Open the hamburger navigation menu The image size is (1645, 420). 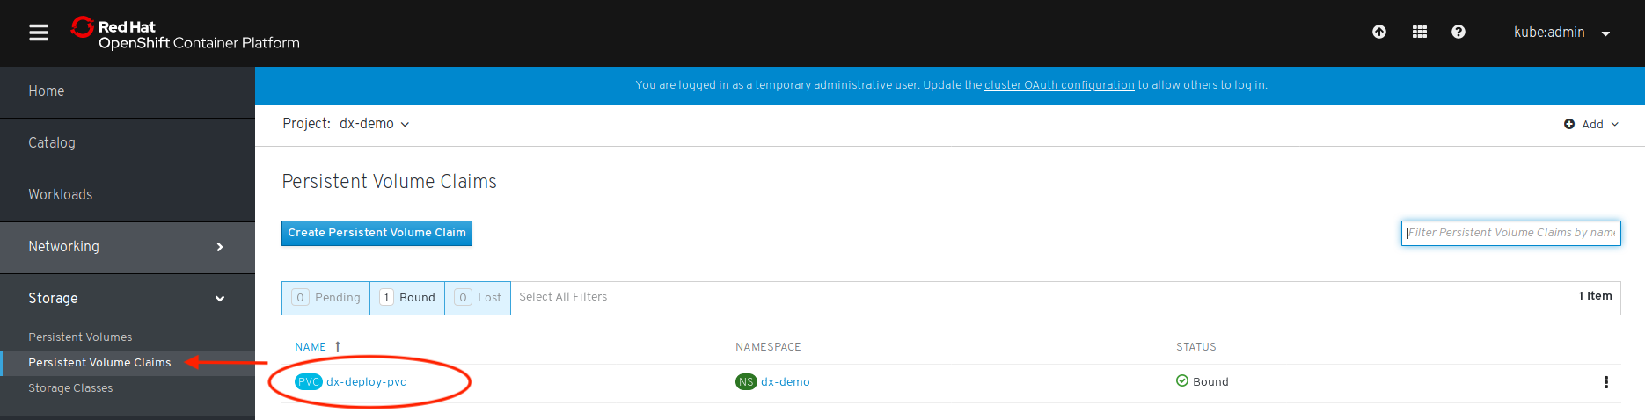[x=39, y=33]
